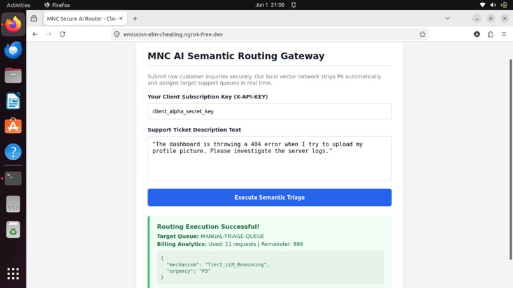Expand the list all tabs chevron
This screenshot has width=513, height=288.
point(447,18)
